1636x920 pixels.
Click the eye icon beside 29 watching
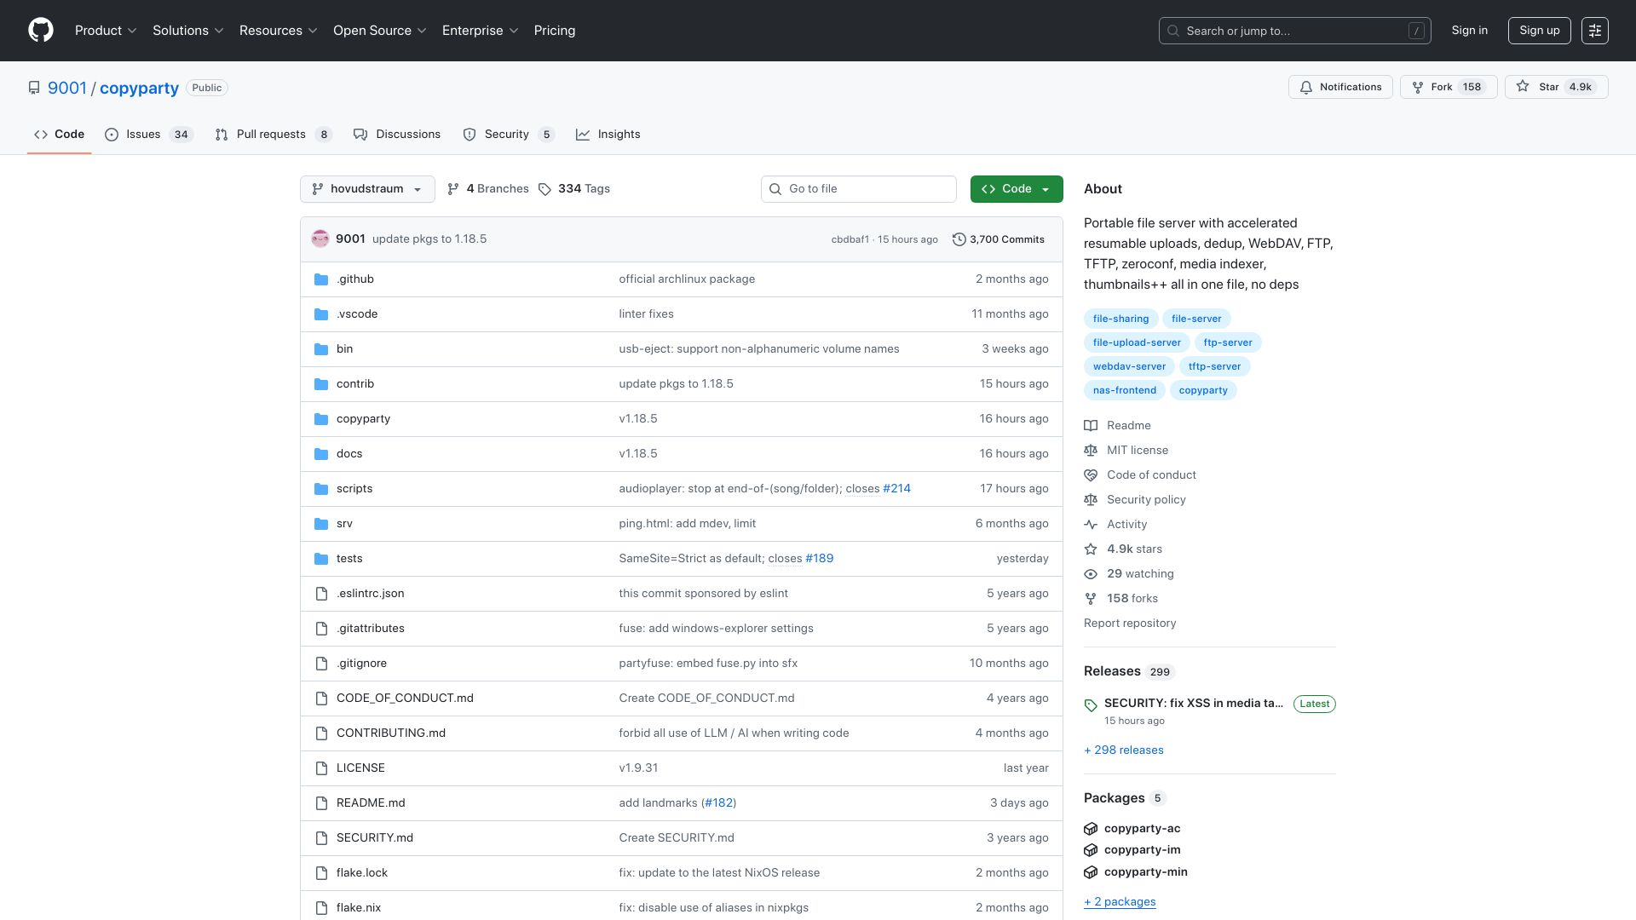tap(1091, 574)
